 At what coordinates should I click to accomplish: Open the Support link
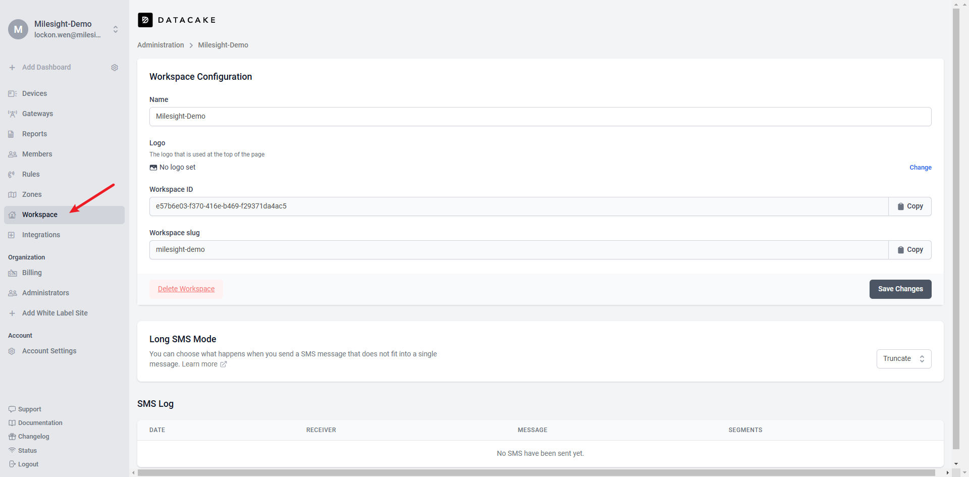click(30, 409)
